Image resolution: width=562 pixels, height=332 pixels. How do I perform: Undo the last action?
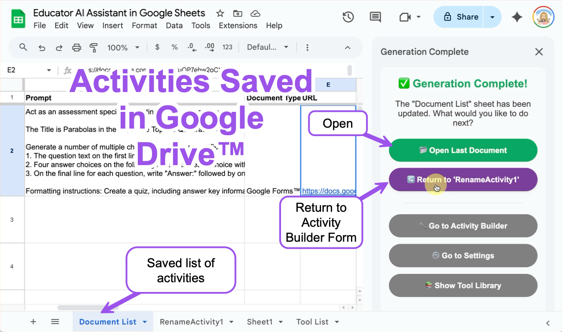click(x=42, y=48)
